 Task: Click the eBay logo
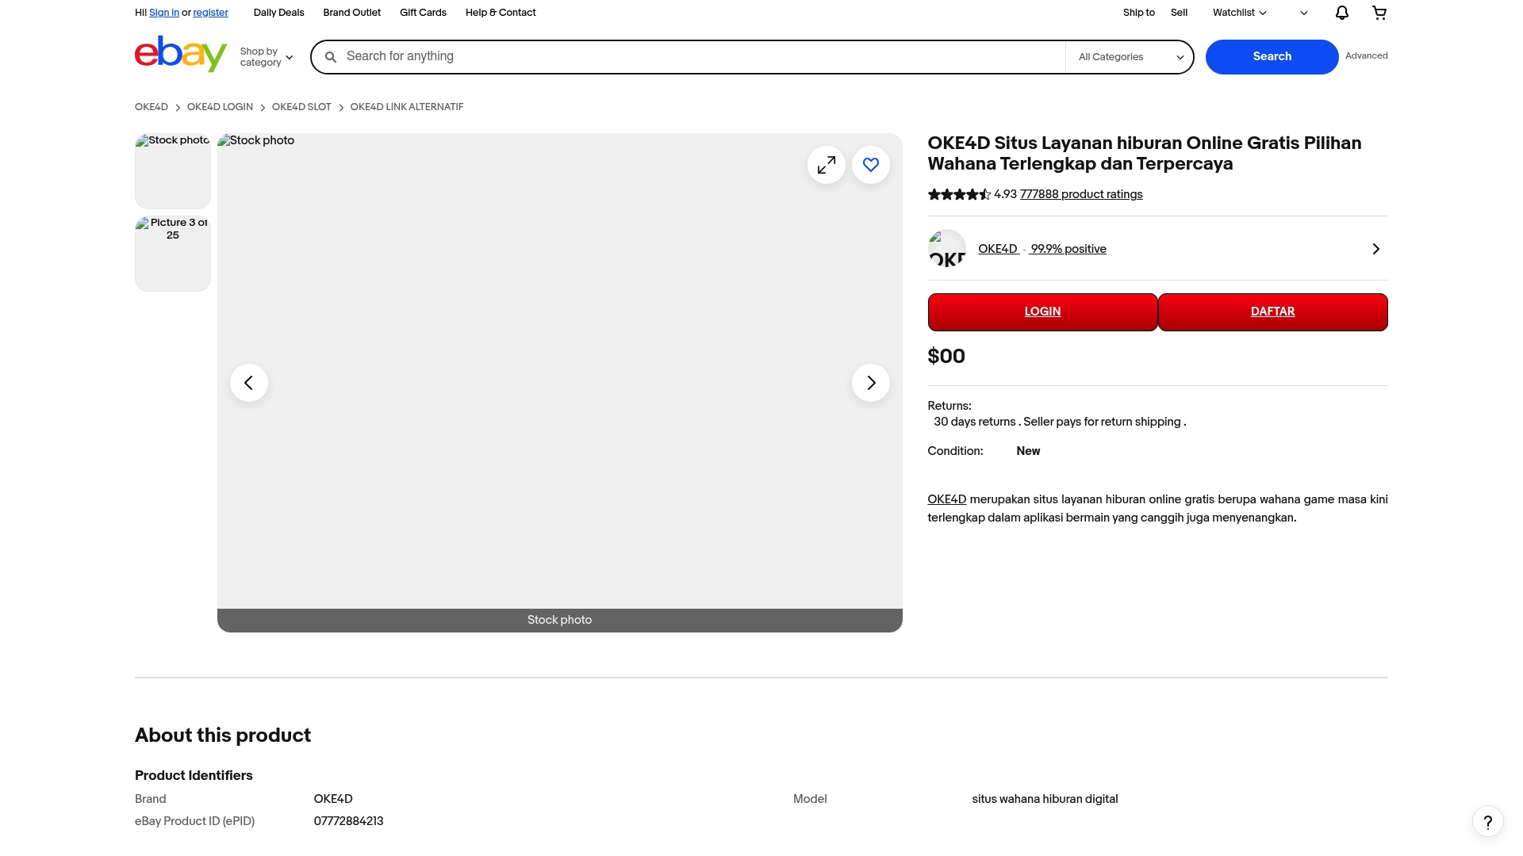tap(181, 54)
